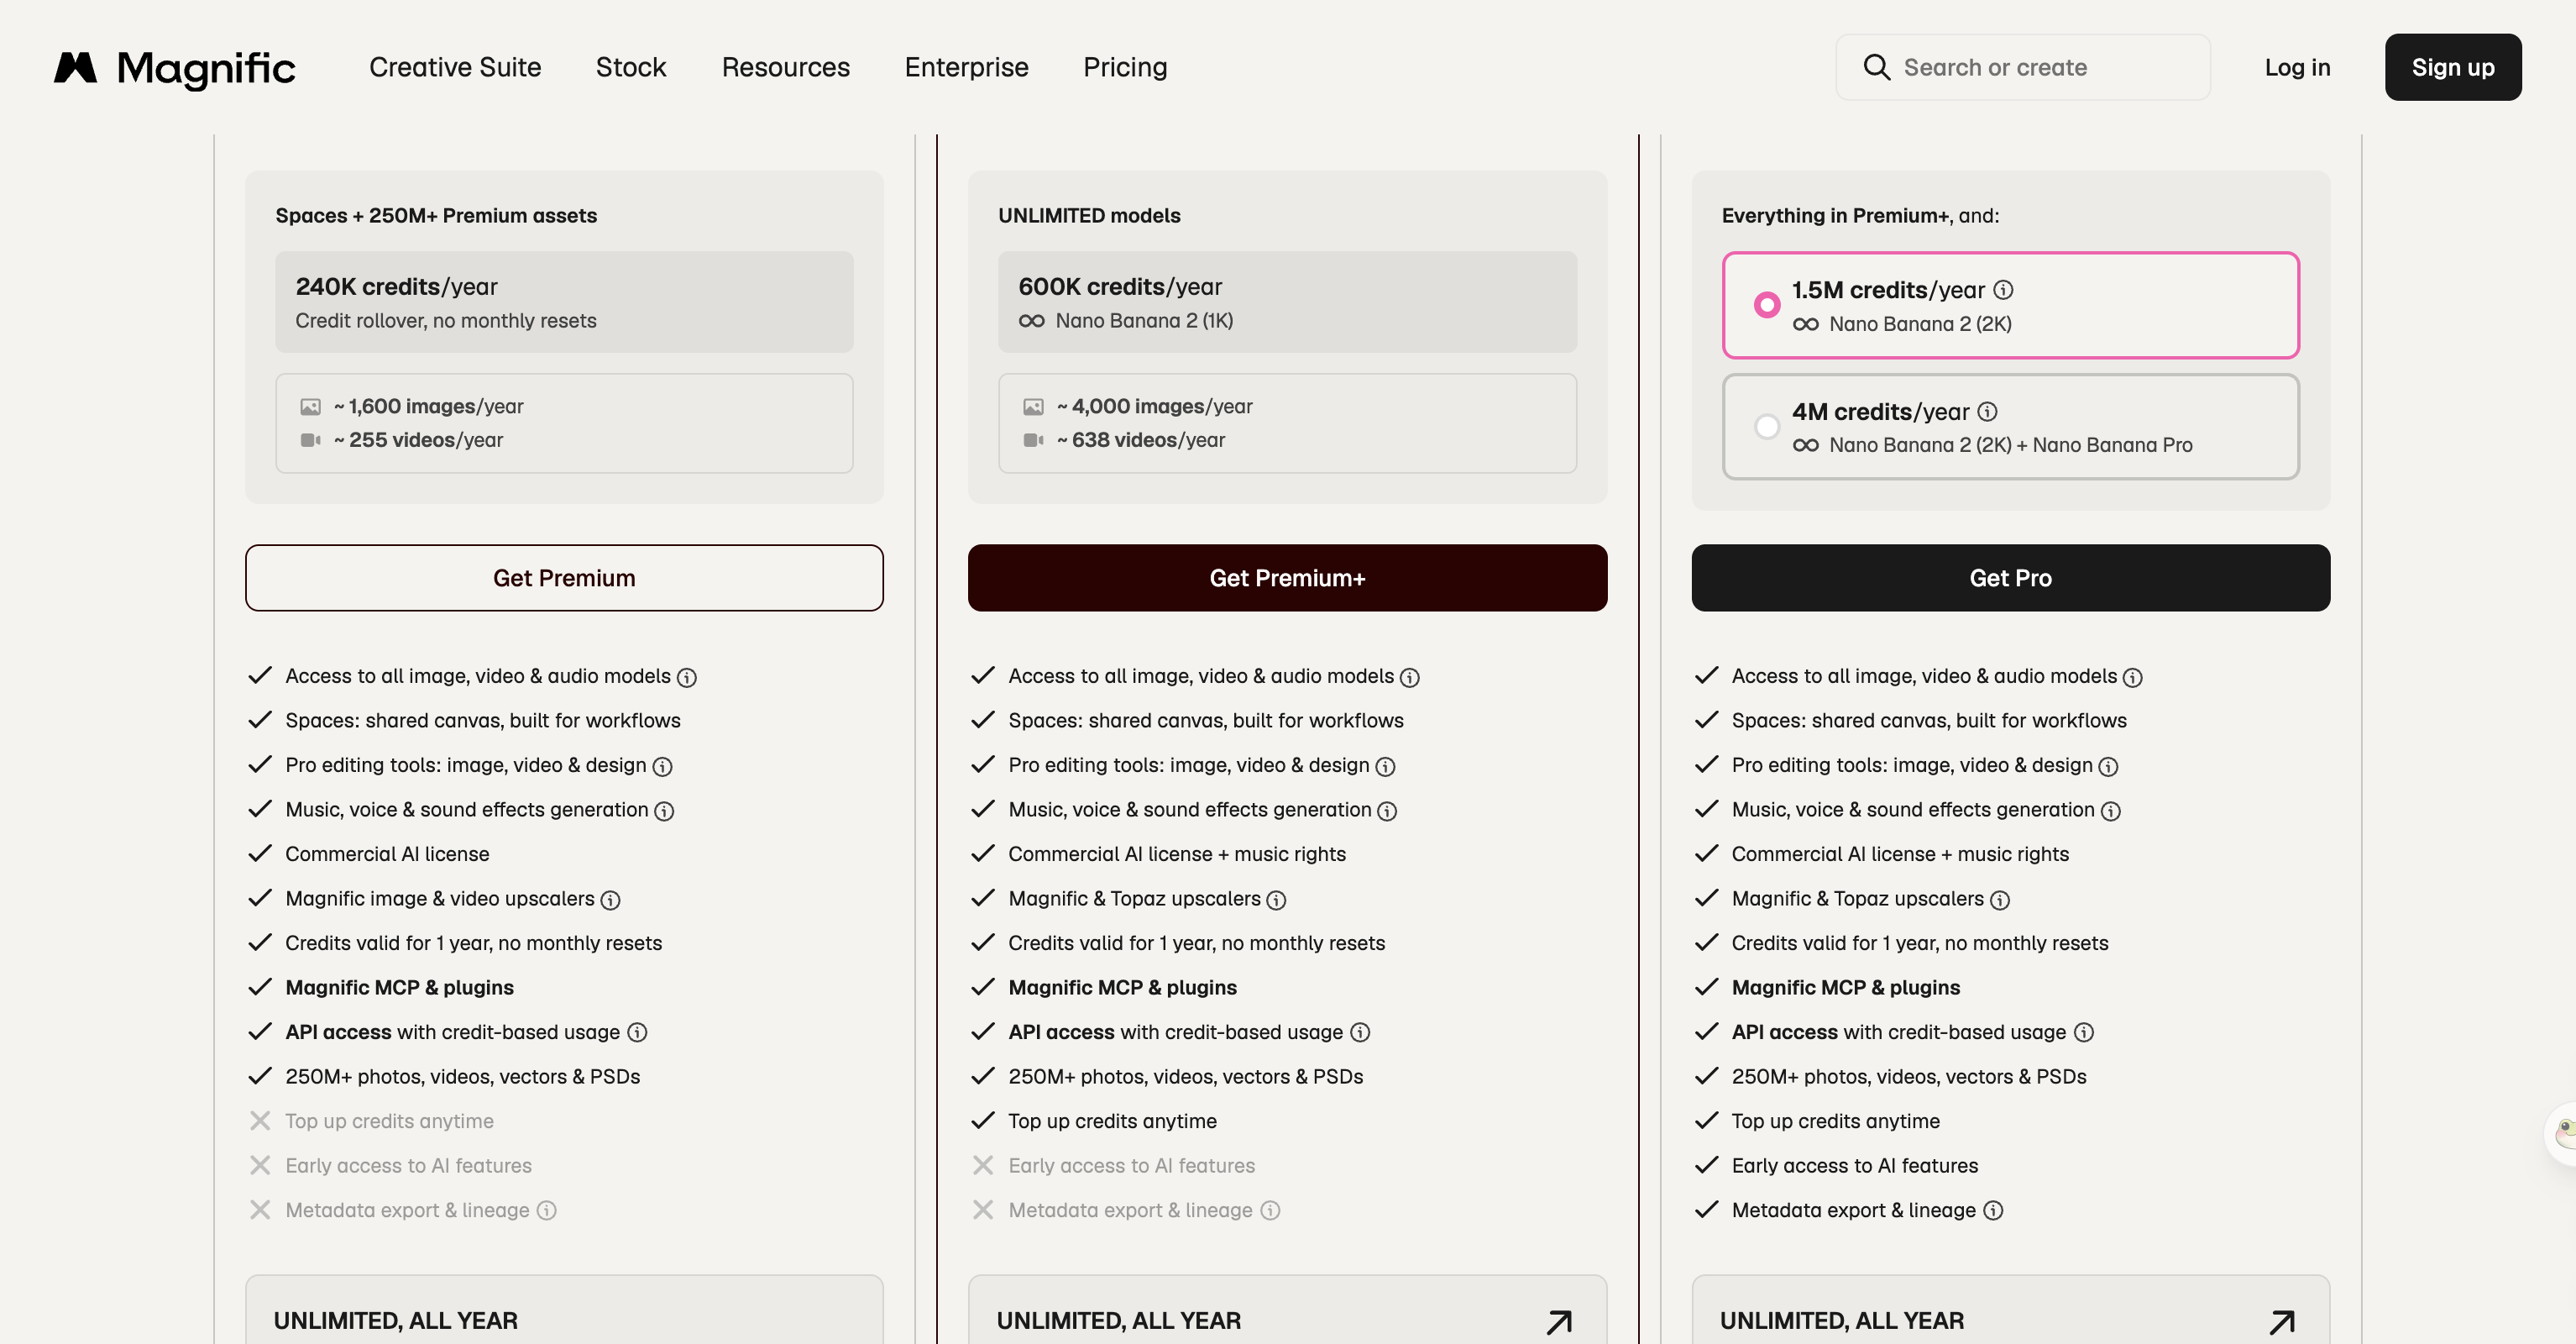Focus the Search or create field

(x=2022, y=67)
